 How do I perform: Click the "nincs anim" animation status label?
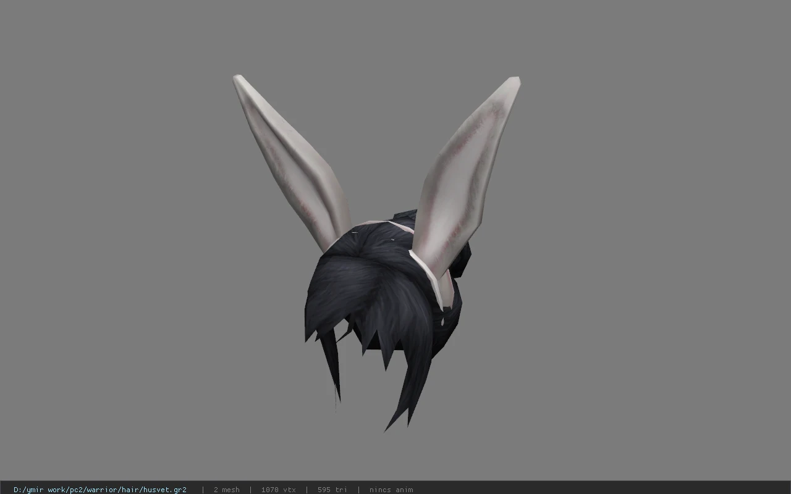(391, 490)
